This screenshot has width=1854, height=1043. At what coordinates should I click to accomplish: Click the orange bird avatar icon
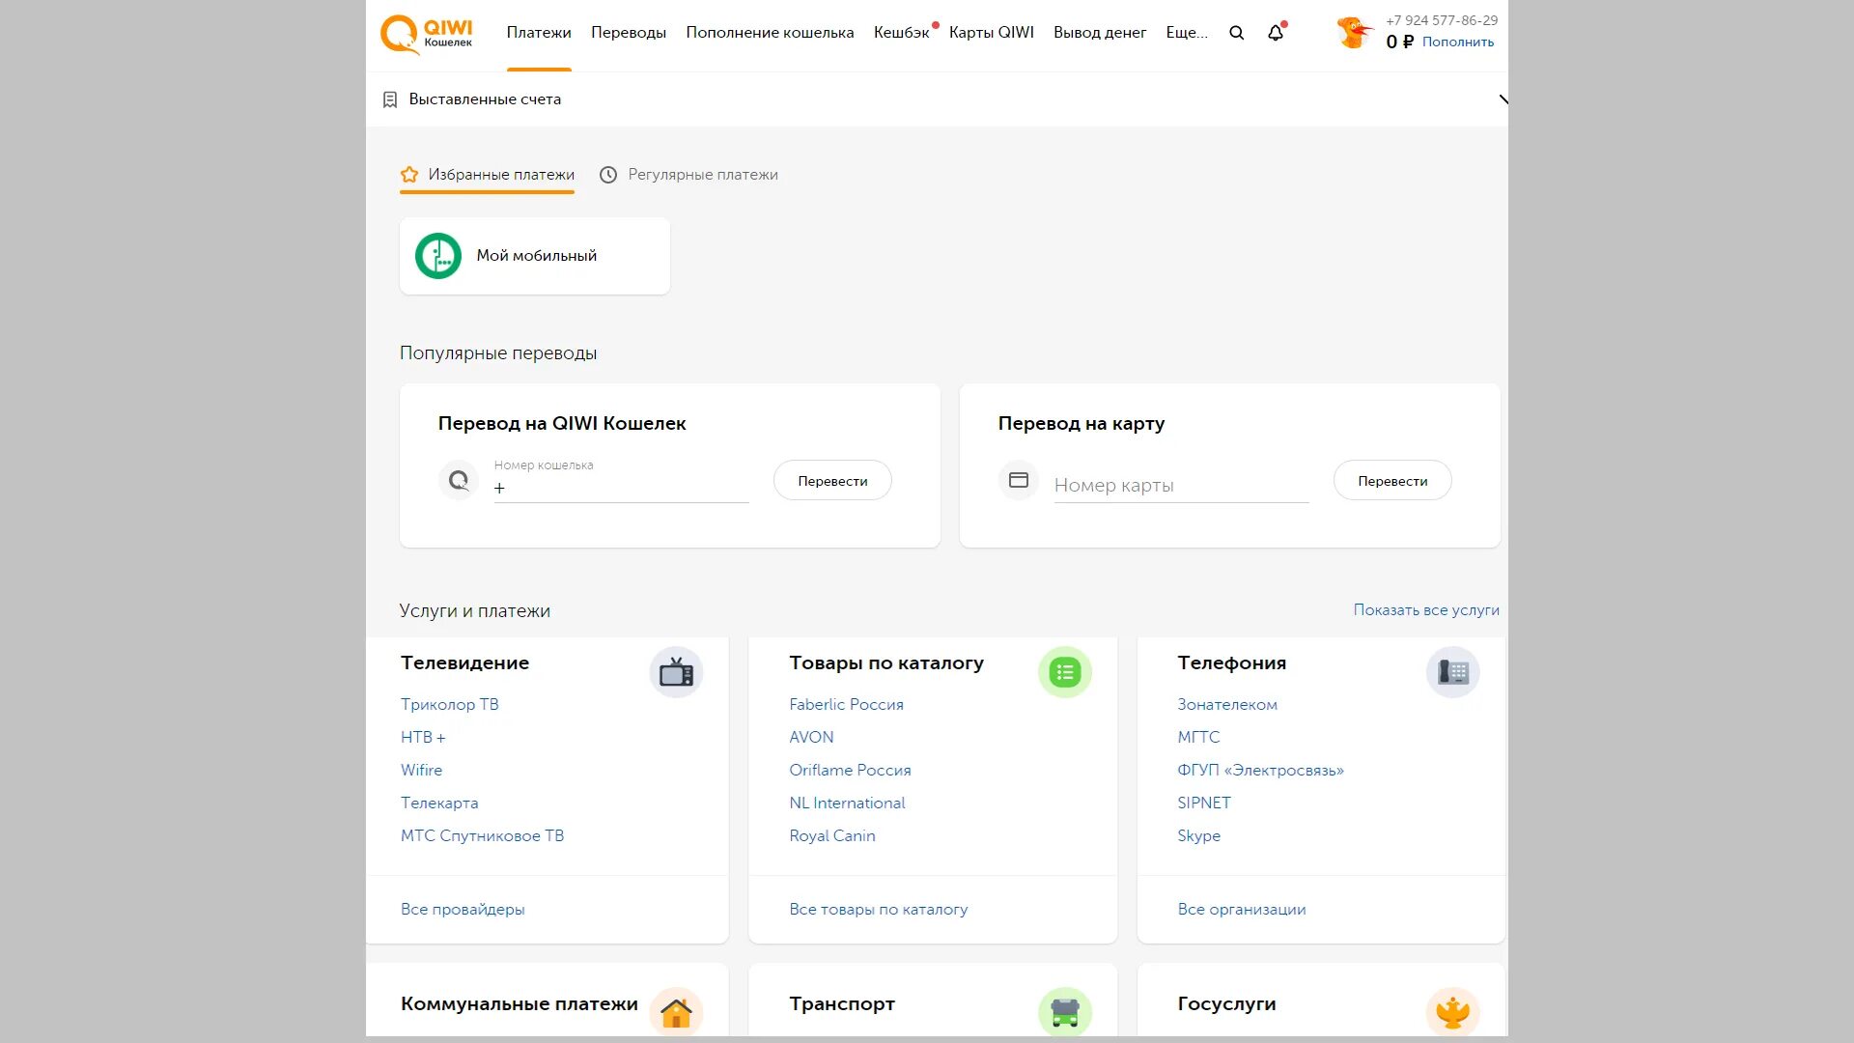point(1354,33)
